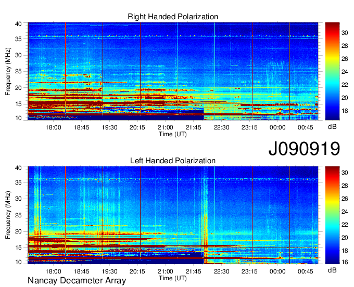This screenshot has width=354, height=287.
Task: Click the 21:00 tick label on top plot
Action: [165, 127]
